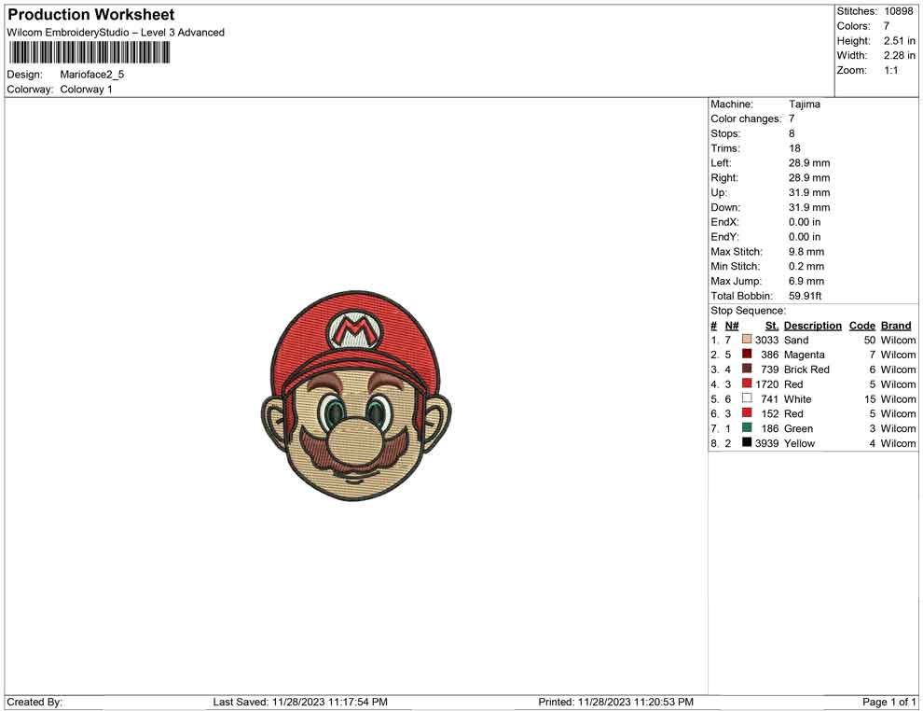Click the color swatch for Red 1720
The height and width of the screenshot is (711, 923).
click(747, 383)
